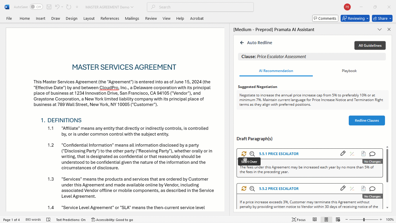Viewport: 396px width, 223px height.
Task: Click magnifier icon beside 5.5.1 Price Escalator
Action: [252, 154]
